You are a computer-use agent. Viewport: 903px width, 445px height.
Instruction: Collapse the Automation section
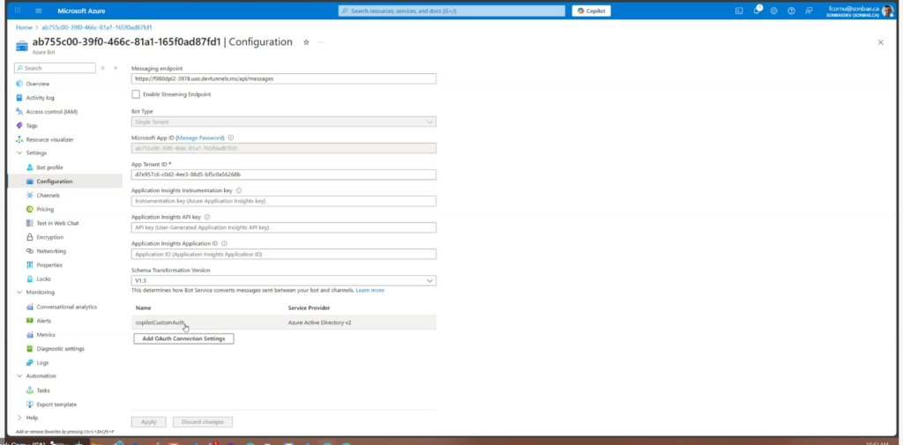[19, 376]
